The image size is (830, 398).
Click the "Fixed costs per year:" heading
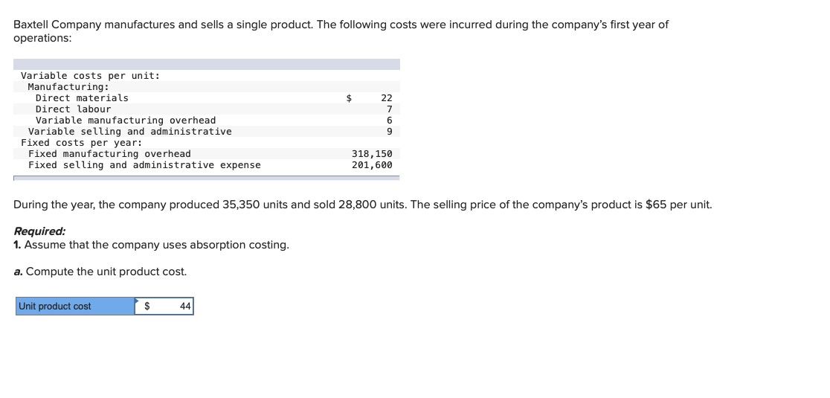81,143
